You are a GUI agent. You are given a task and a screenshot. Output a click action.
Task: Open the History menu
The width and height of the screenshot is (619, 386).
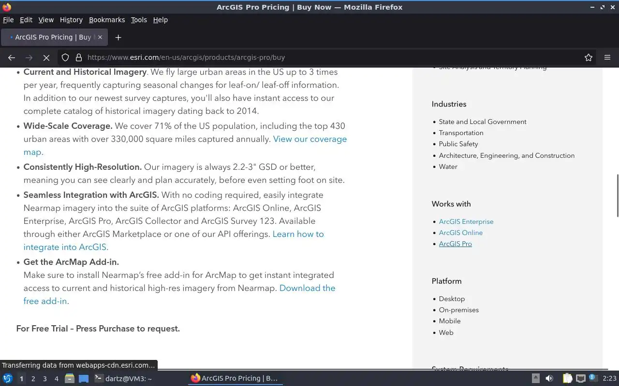(x=71, y=20)
